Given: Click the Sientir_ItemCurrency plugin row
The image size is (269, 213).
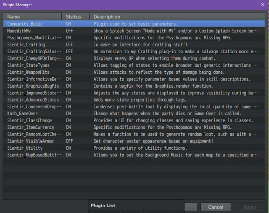Looking at the screenshot, I should click(x=134, y=127).
